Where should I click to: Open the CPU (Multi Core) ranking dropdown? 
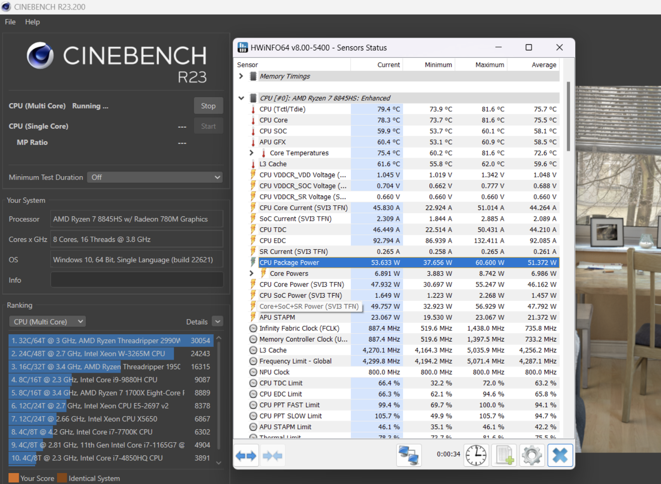47,322
